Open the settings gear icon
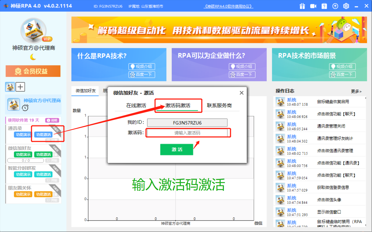The height and width of the screenshot is (232, 372). click(x=346, y=6)
